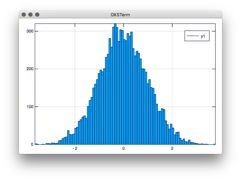Click the GKSTerm window title text
The height and width of the screenshot is (181, 241).
pos(120,15)
